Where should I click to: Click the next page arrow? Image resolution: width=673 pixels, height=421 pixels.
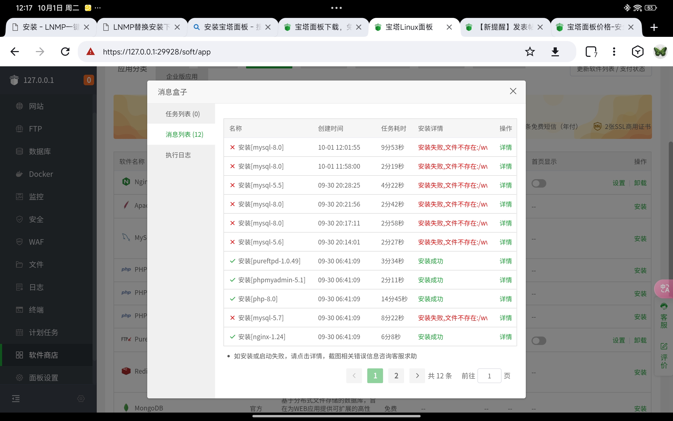(417, 376)
